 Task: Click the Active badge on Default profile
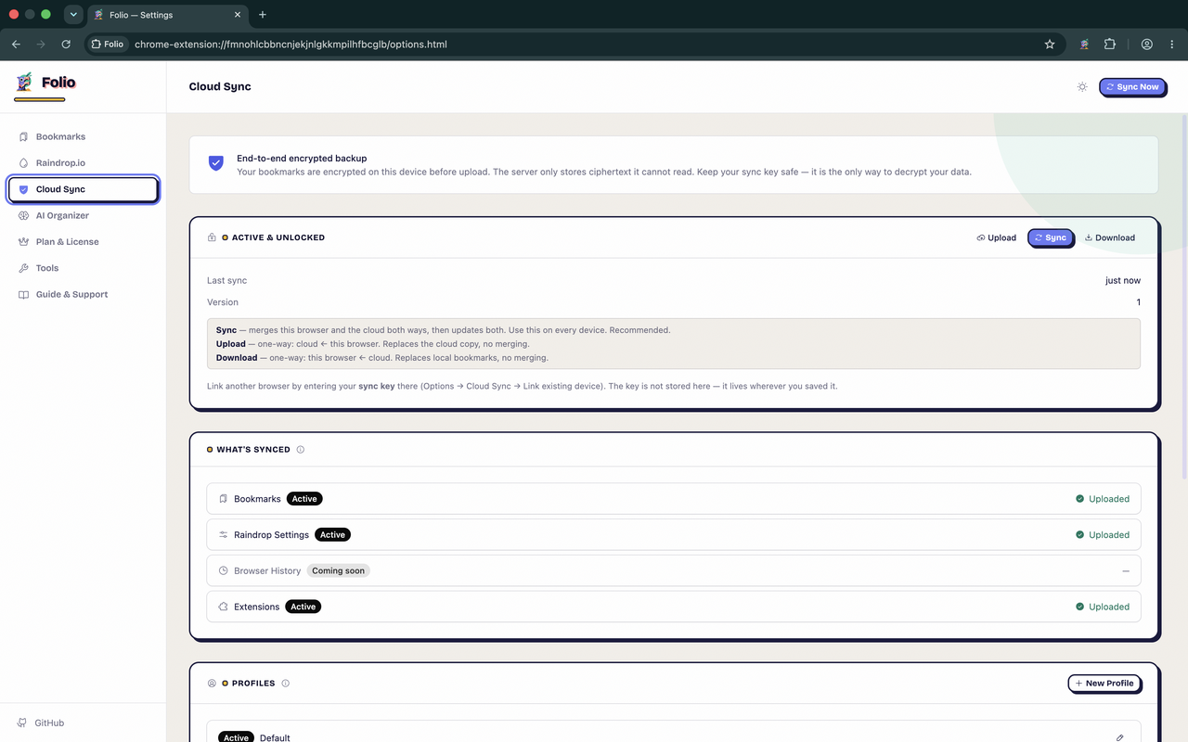click(236, 737)
